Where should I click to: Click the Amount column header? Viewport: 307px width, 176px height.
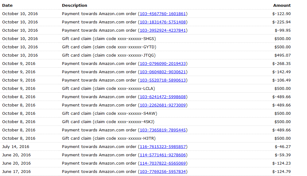pos(282,6)
